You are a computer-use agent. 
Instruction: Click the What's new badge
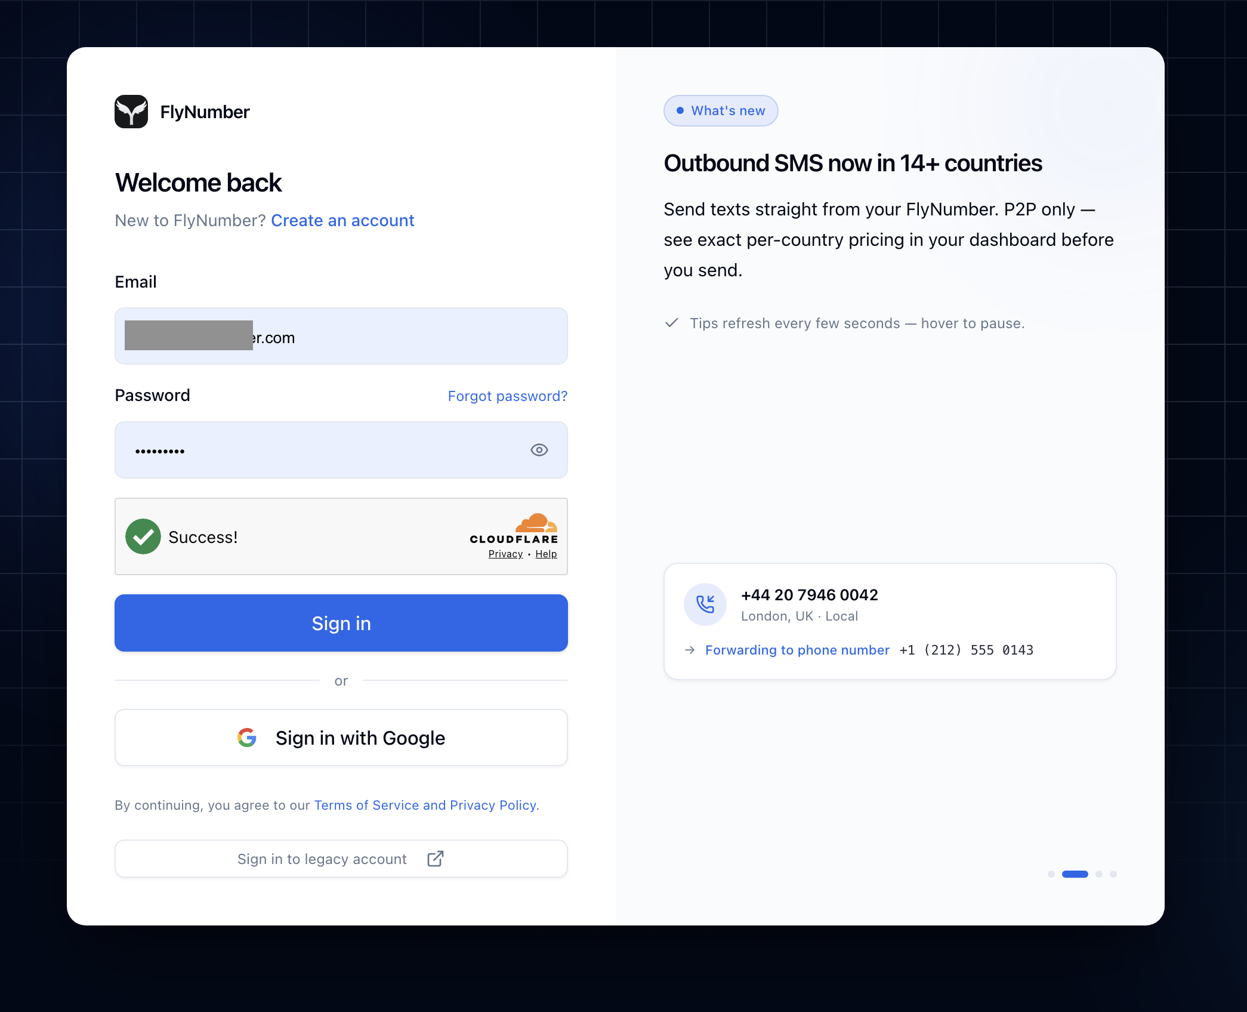721,110
